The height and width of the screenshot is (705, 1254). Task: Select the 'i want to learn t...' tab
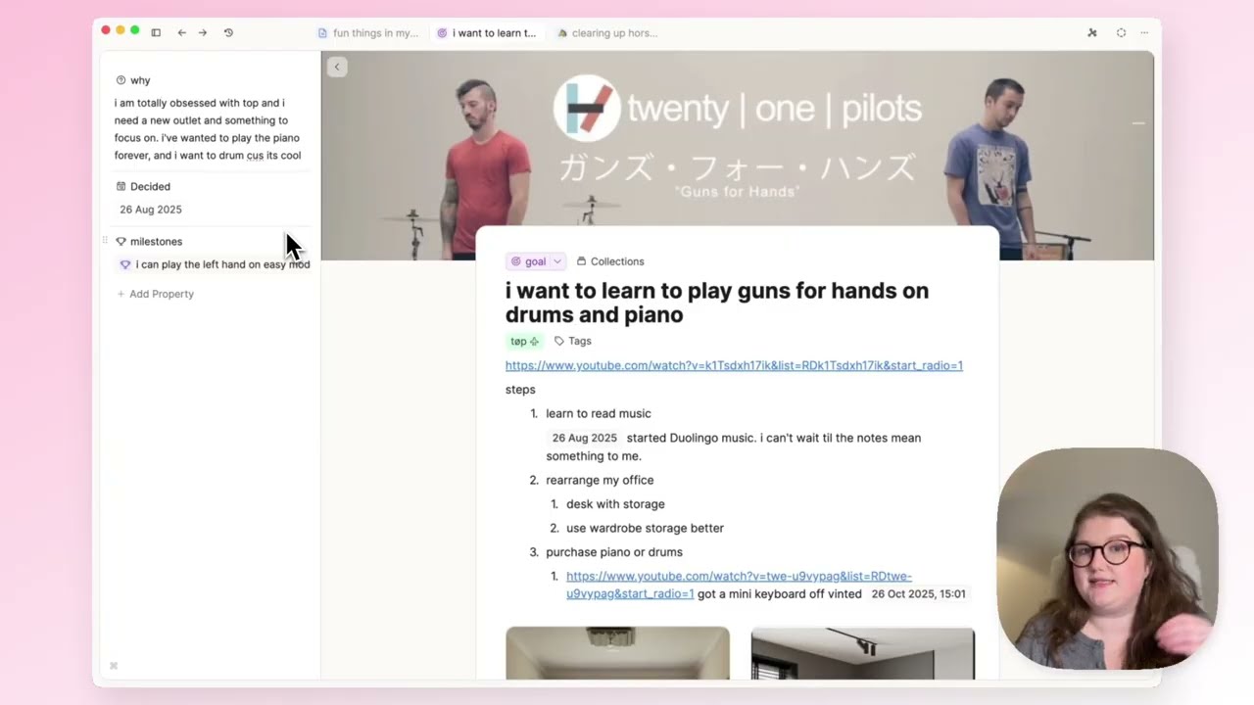click(x=487, y=32)
